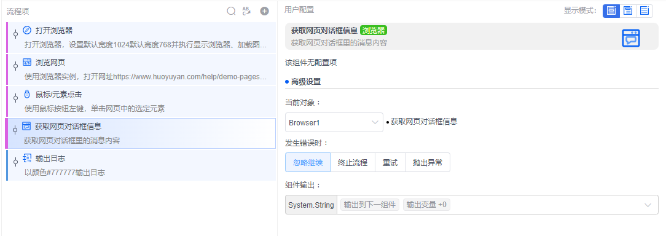Screen dimensions: 666x236
Task: Click the compass icon of 打开浏览器 step
Action: [x=27, y=30]
